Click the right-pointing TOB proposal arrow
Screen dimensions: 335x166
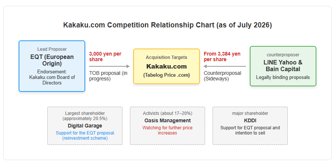pos(109,66)
